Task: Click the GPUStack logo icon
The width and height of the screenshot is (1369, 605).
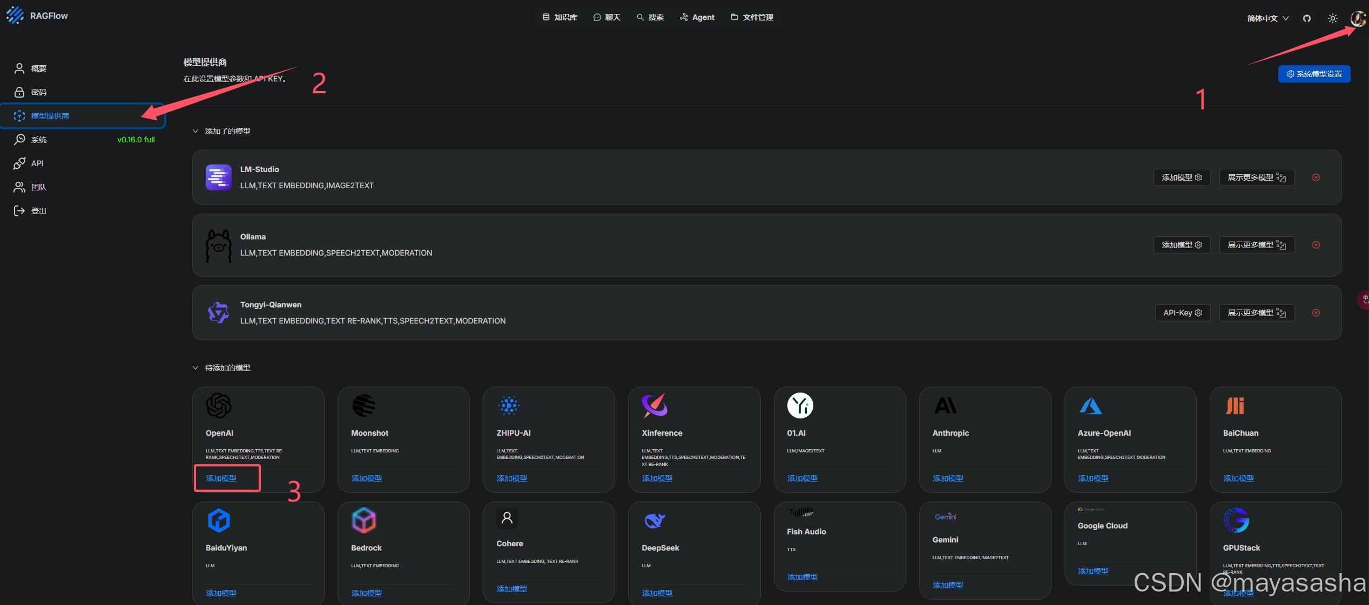Action: click(x=1236, y=520)
